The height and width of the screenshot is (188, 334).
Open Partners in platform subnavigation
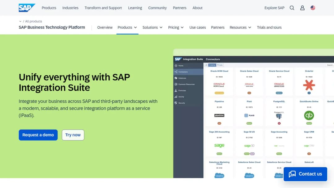pyautogui.click(x=218, y=28)
